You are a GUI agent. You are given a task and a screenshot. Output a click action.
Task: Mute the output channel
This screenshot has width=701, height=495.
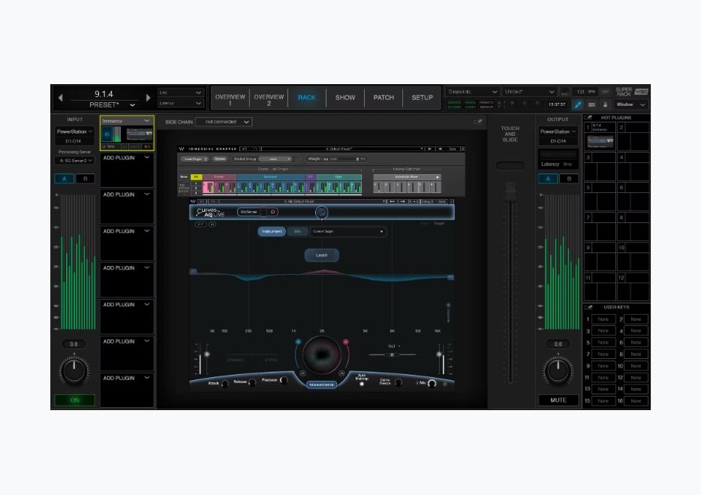coord(558,400)
